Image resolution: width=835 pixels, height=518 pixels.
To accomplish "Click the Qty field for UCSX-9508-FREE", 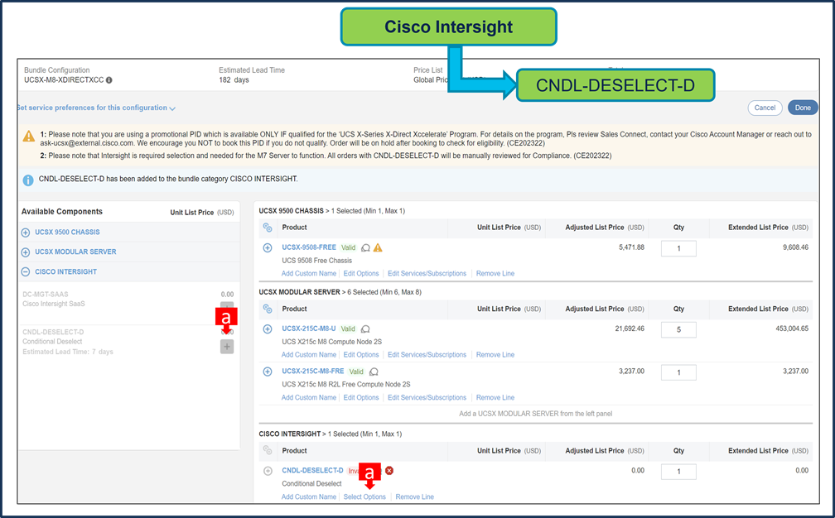I will (678, 248).
